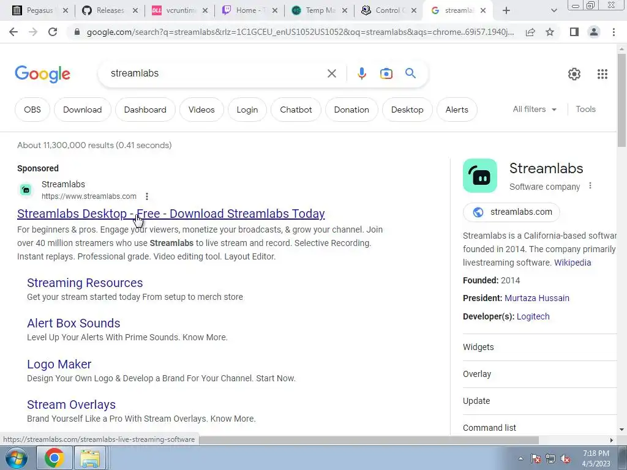Select the OBS filter chip
The width and height of the screenshot is (627, 470).
pyautogui.click(x=32, y=110)
